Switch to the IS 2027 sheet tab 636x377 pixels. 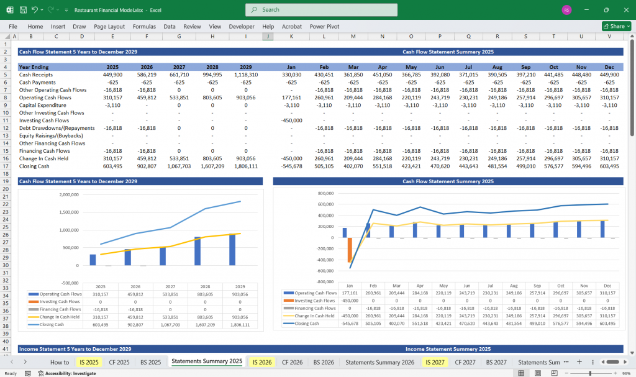pos(435,362)
